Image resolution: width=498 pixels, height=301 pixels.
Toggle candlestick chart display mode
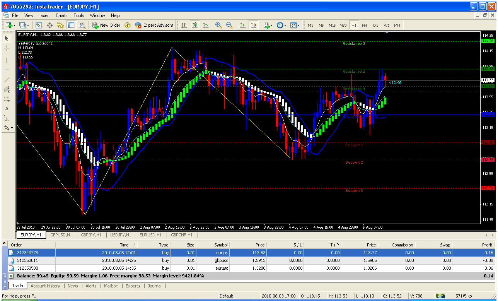click(x=195, y=25)
